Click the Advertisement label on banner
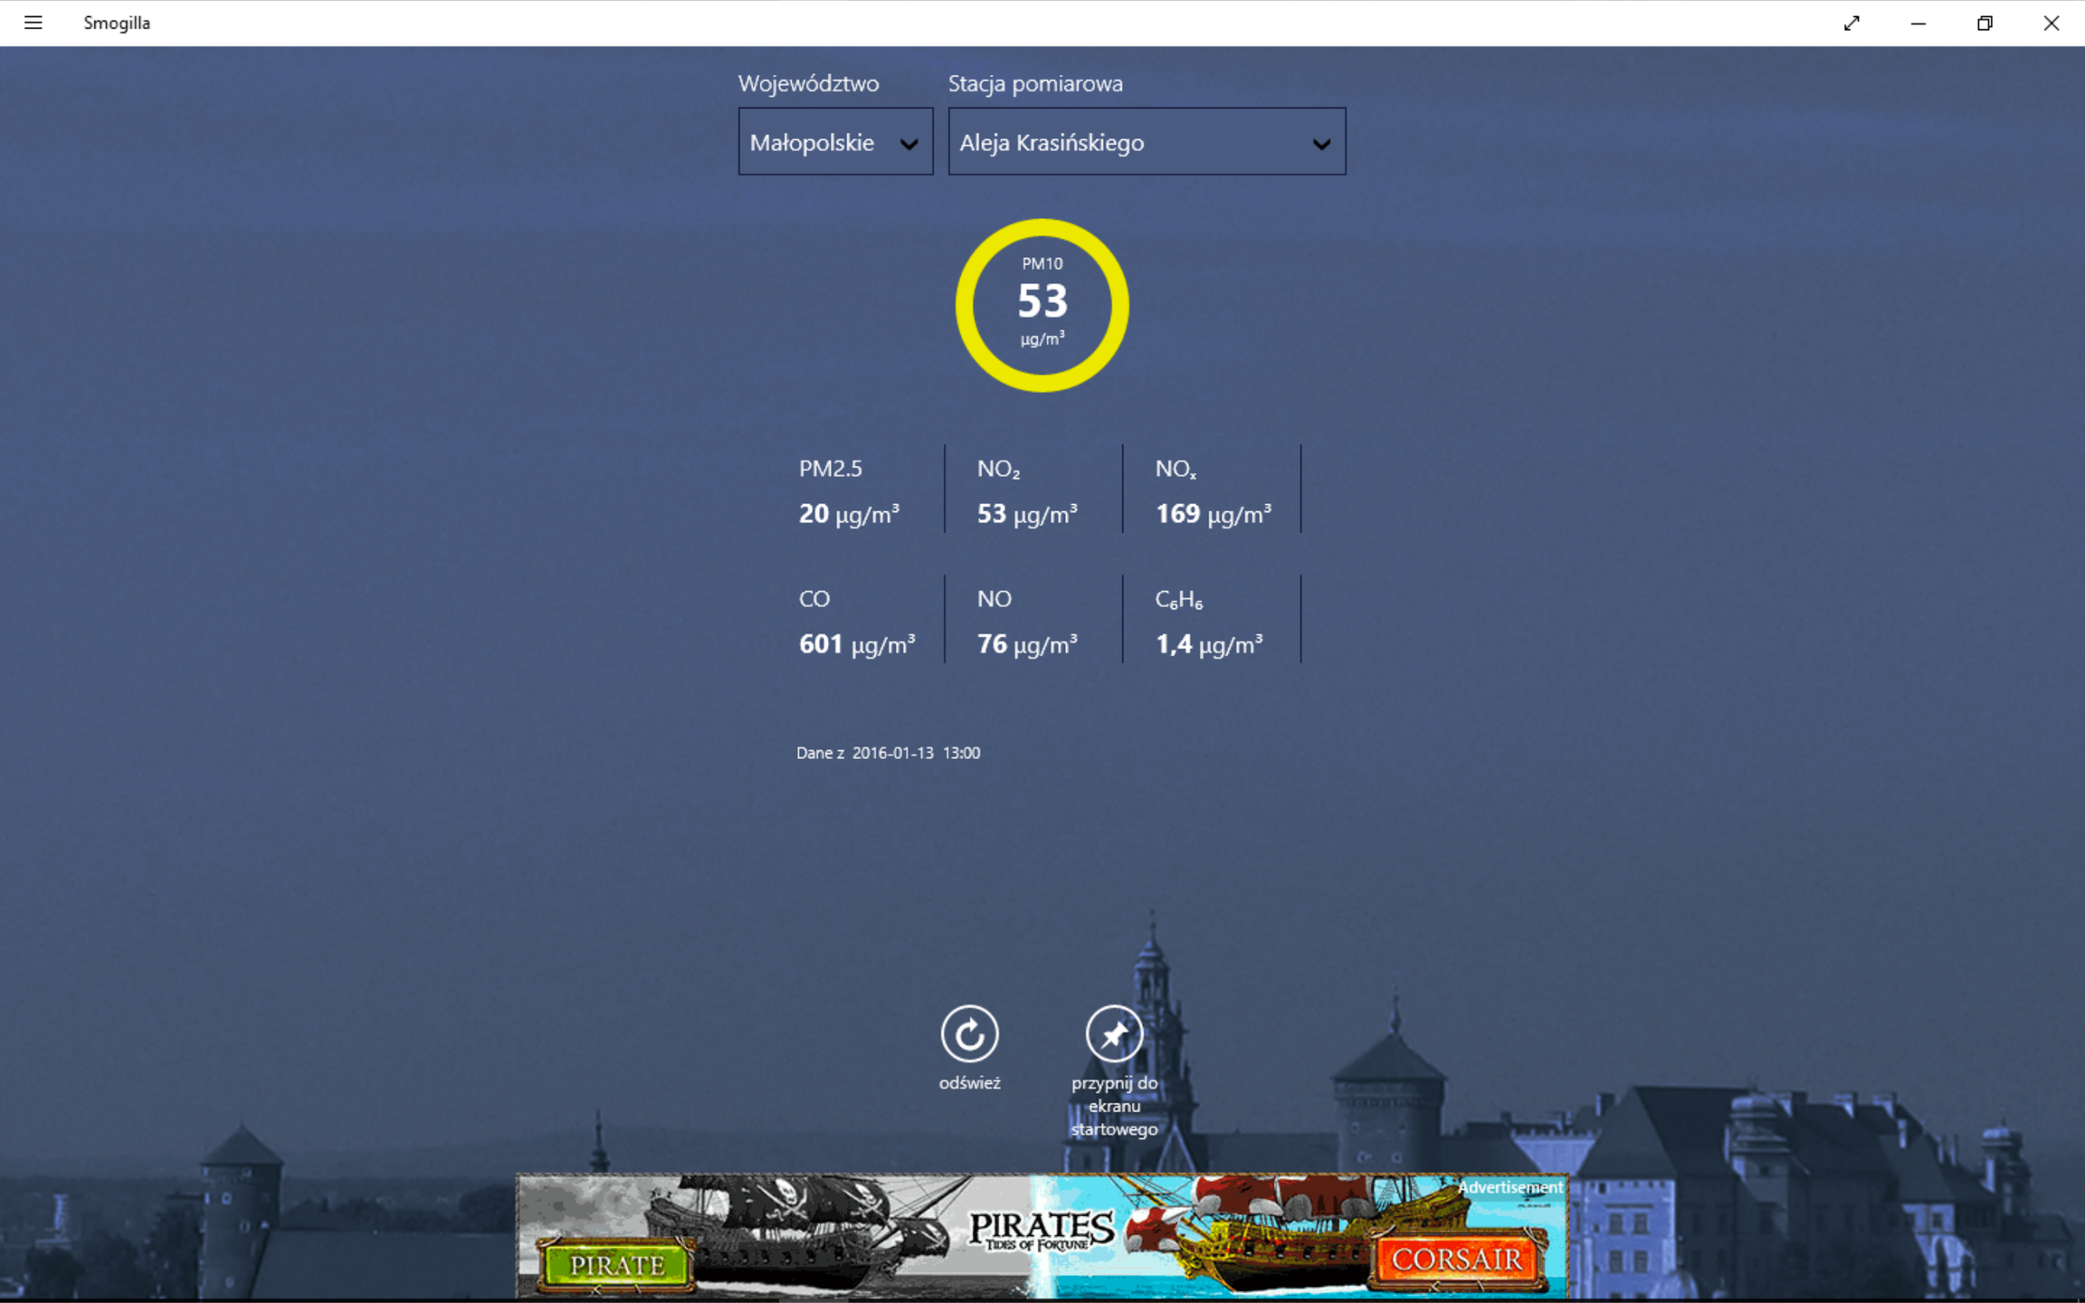The width and height of the screenshot is (2085, 1303). (x=1509, y=1187)
